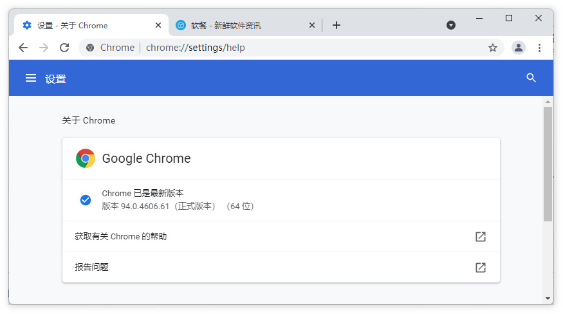Reload the page
This screenshot has width=563, height=314.
click(x=64, y=48)
